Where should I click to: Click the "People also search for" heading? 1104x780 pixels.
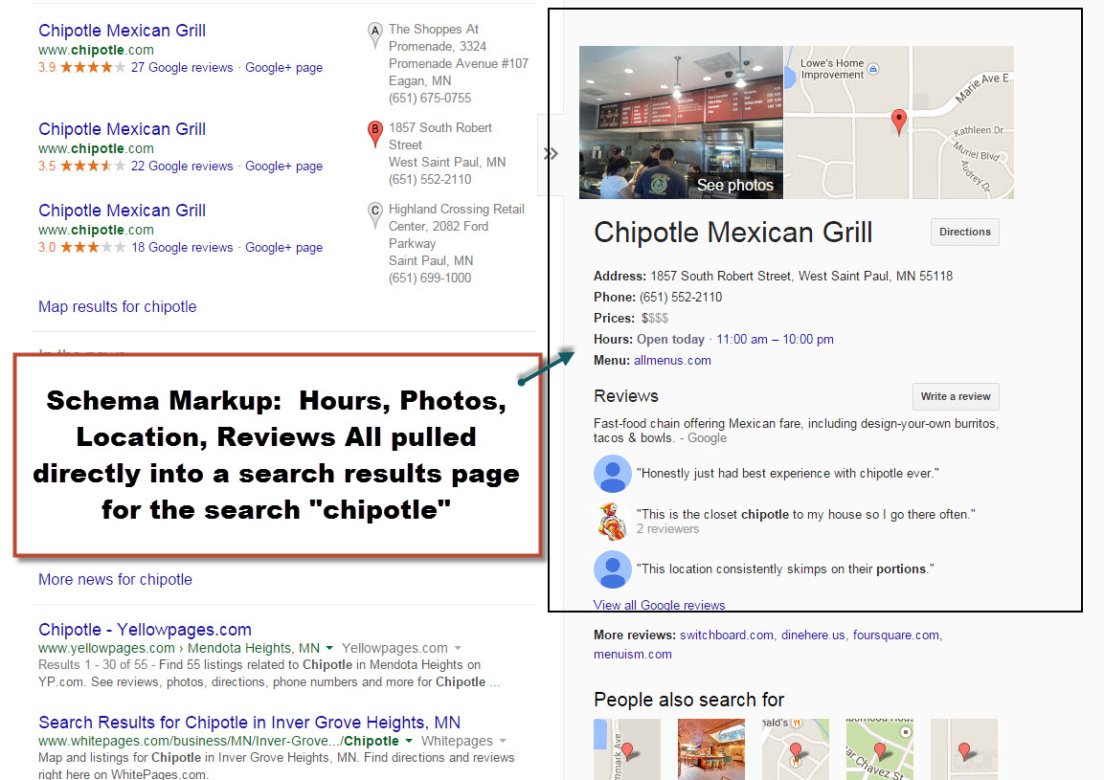(x=688, y=700)
